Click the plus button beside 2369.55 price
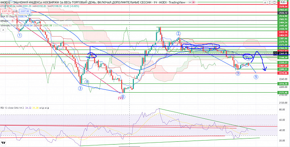This screenshot has width=290, height=147. (275, 53)
